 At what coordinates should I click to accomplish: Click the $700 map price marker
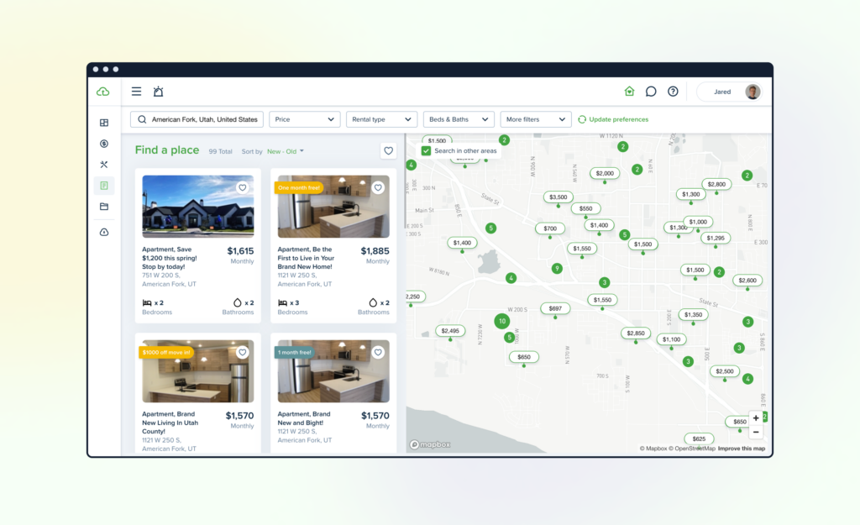click(550, 228)
